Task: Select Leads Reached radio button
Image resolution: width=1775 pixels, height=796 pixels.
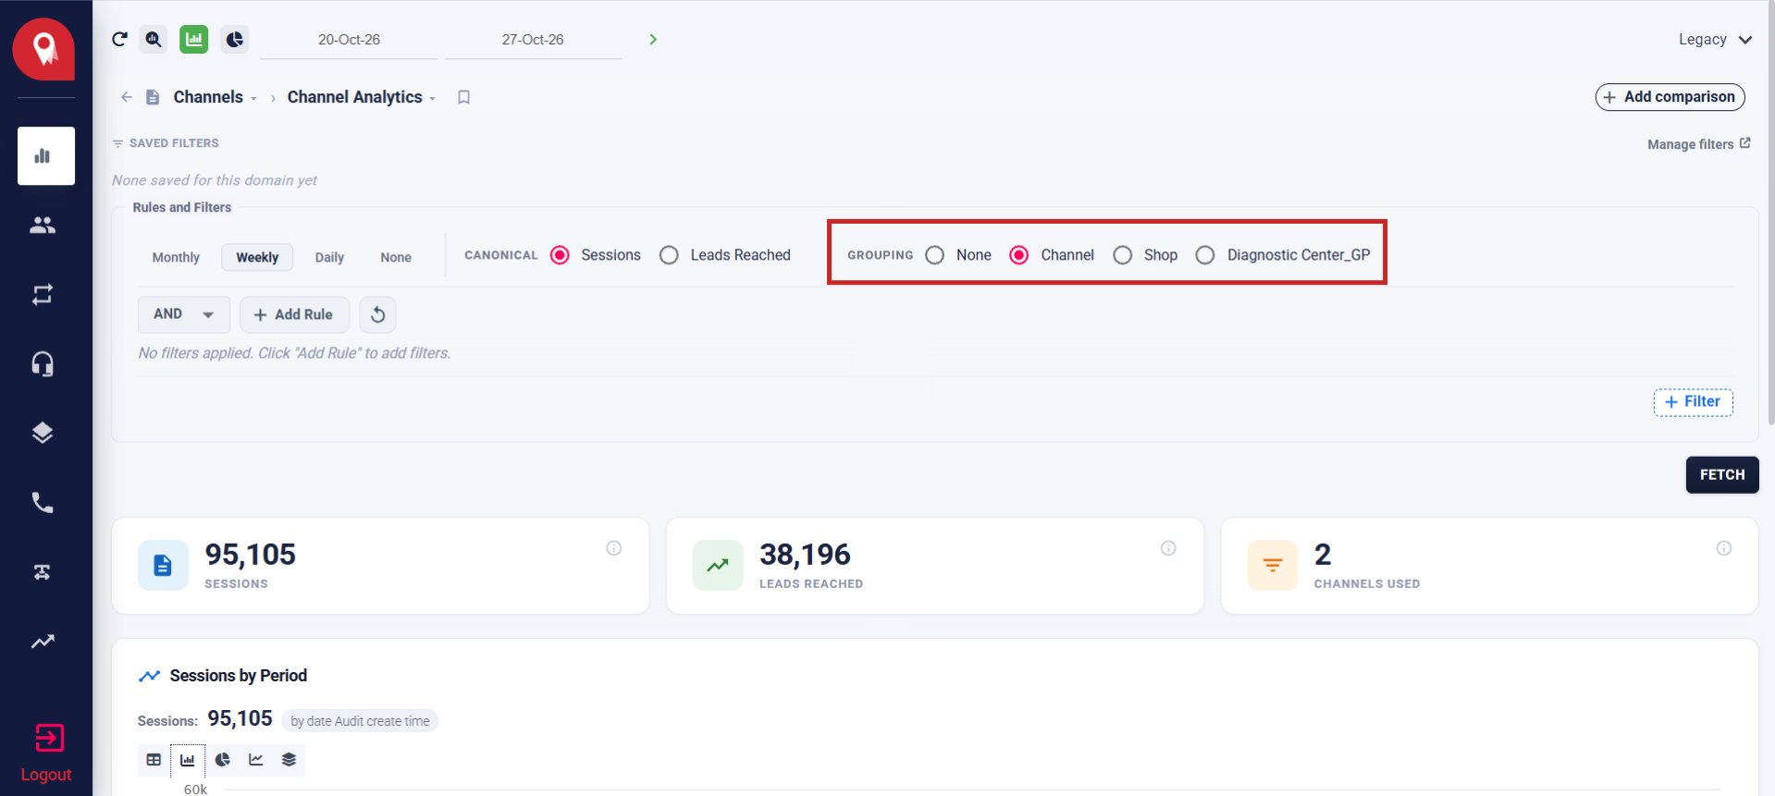Action: (669, 255)
